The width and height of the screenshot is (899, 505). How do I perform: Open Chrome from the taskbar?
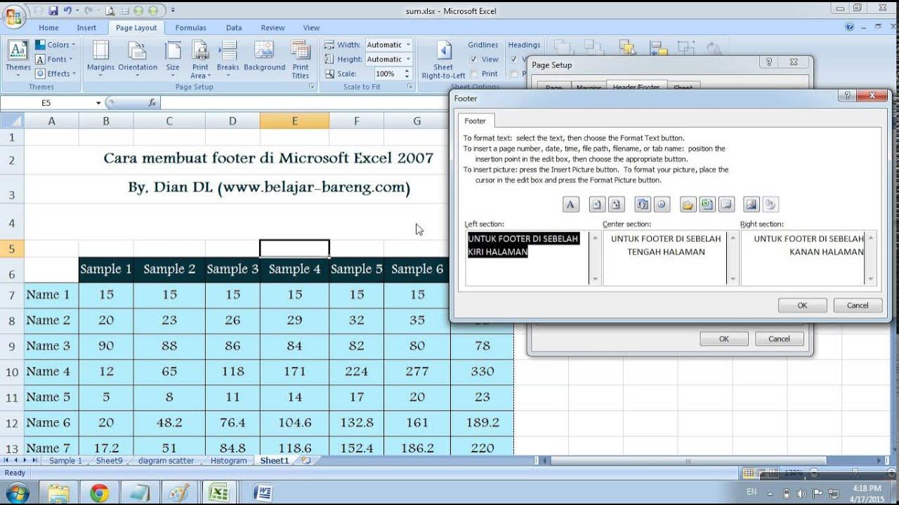99,493
